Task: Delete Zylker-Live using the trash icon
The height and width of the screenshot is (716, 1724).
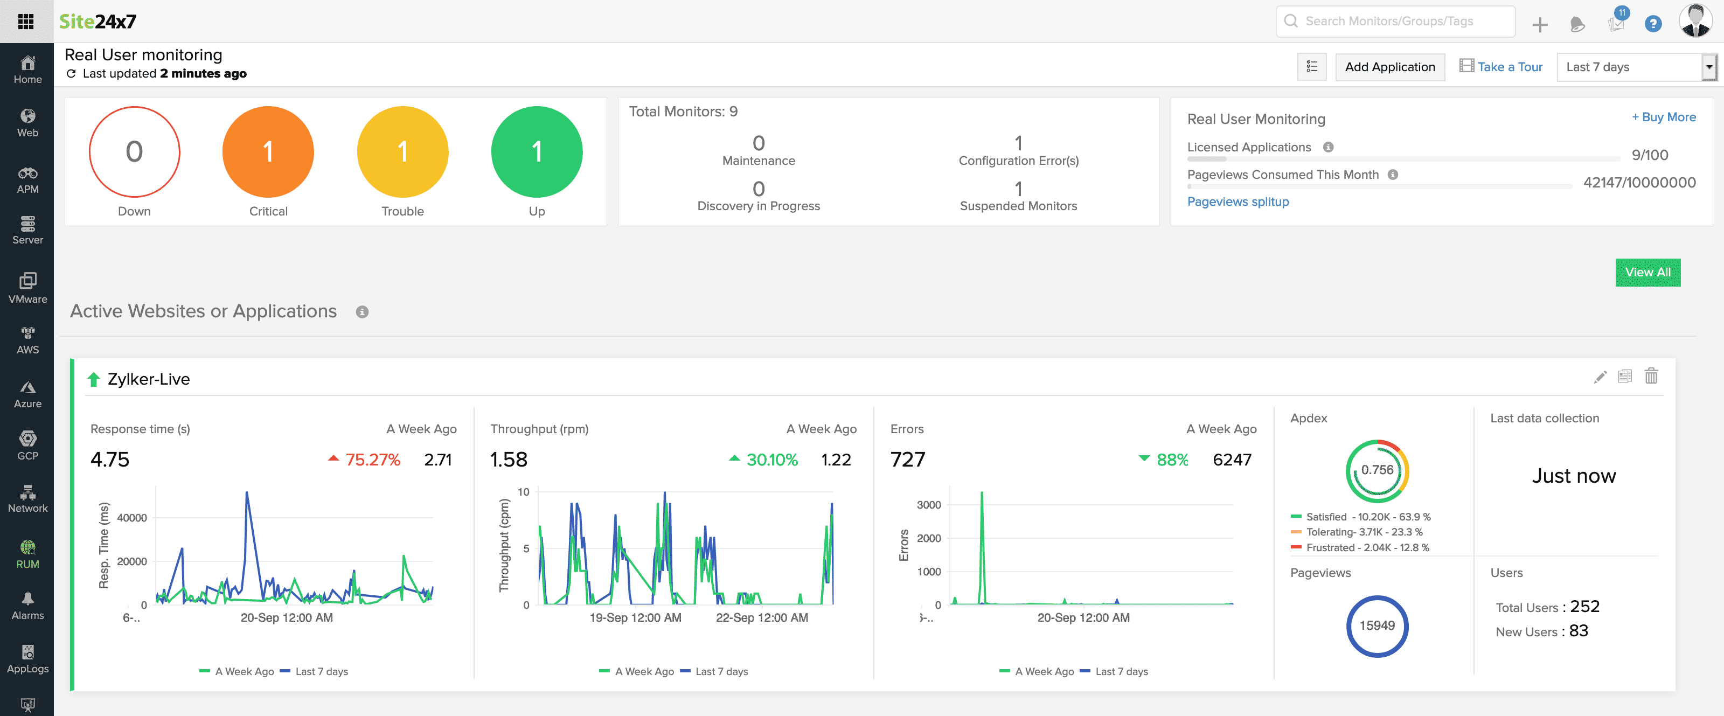Action: [x=1651, y=377]
